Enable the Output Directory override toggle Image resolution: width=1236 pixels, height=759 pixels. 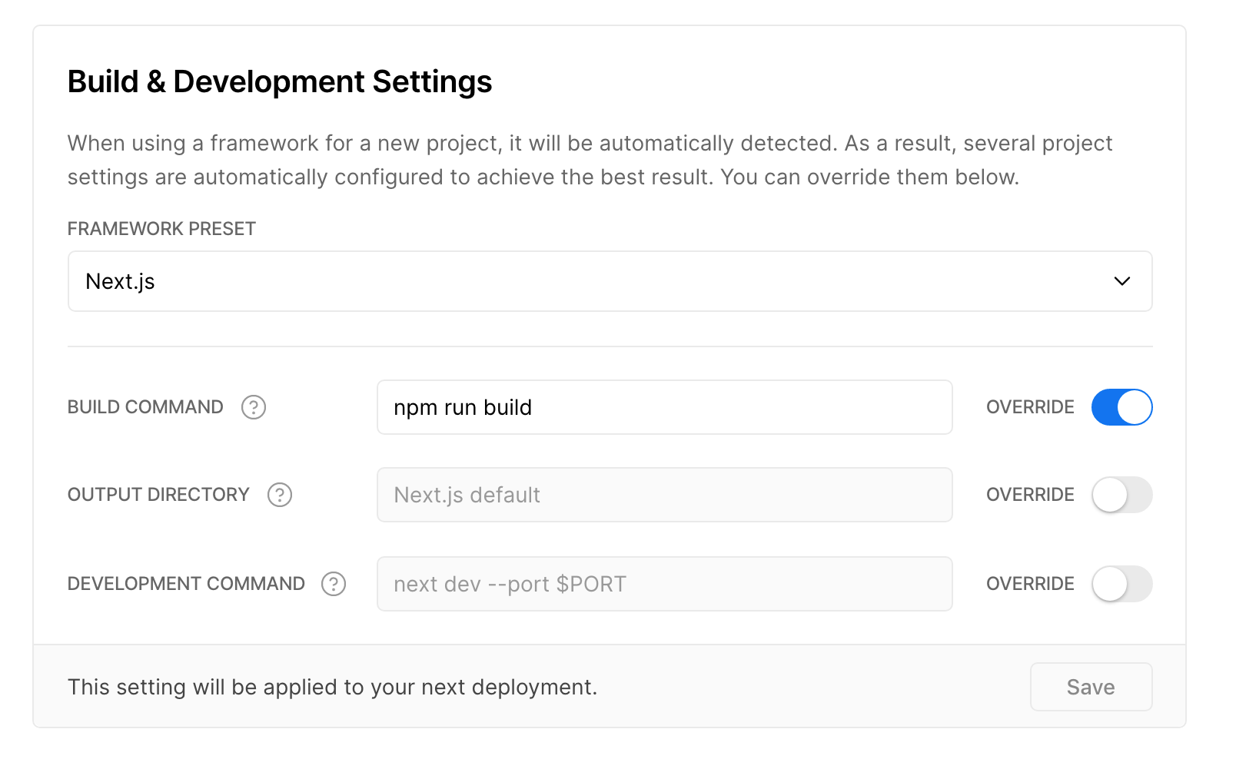pyautogui.click(x=1121, y=495)
